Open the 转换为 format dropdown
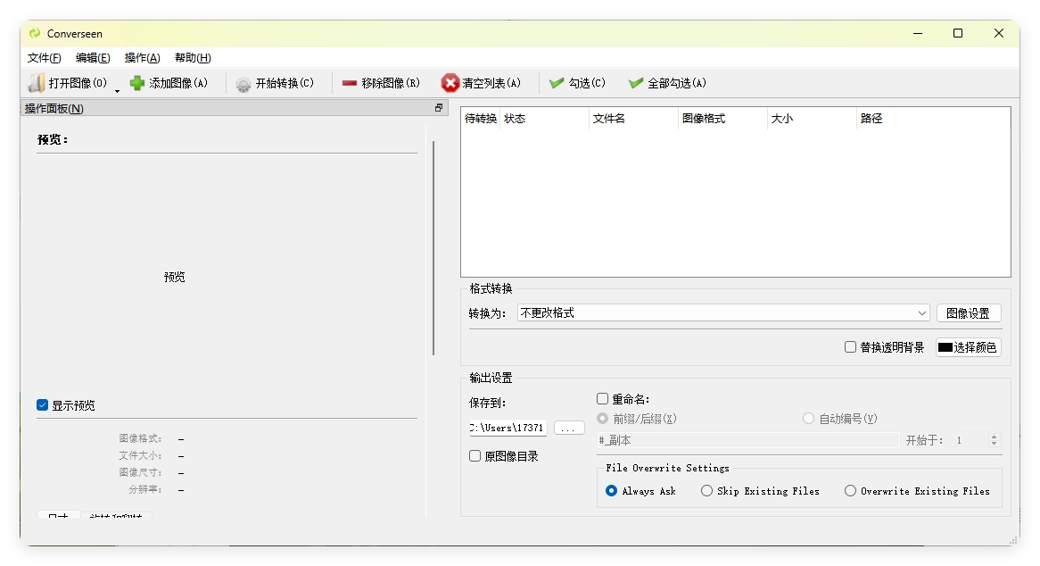The width and height of the screenshot is (1040, 566). coord(924,312)
